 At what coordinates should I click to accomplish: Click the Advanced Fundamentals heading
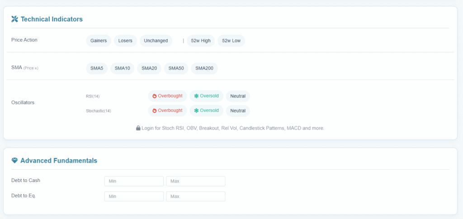59,161
